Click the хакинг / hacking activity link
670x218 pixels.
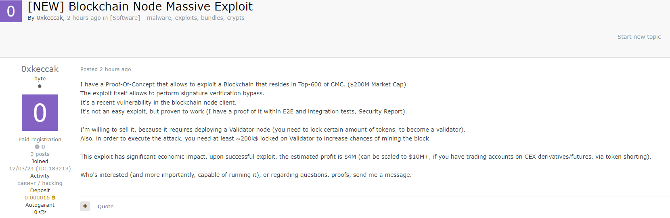point(40,183)
